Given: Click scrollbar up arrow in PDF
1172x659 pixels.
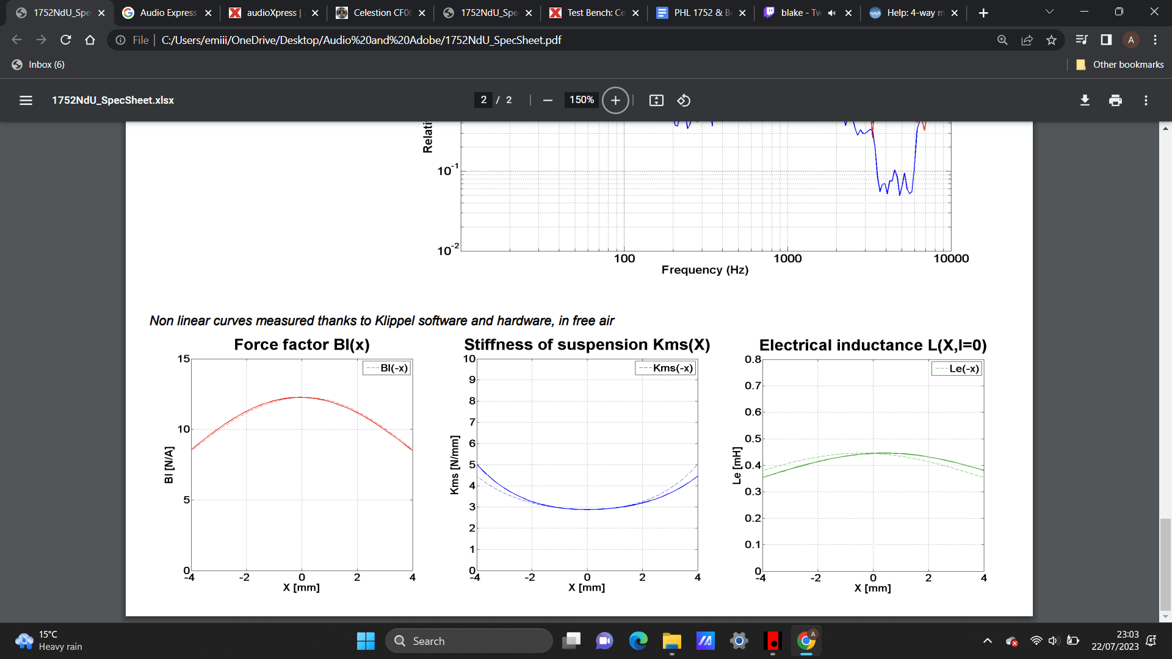Looking at the screenshot, I should click(x=1165, y=128).
